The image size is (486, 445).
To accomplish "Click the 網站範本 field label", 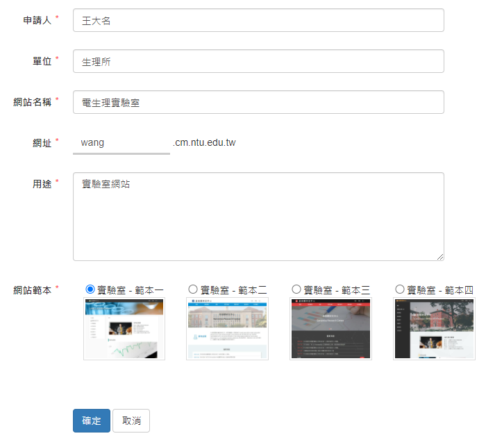I will pos(33,289).
